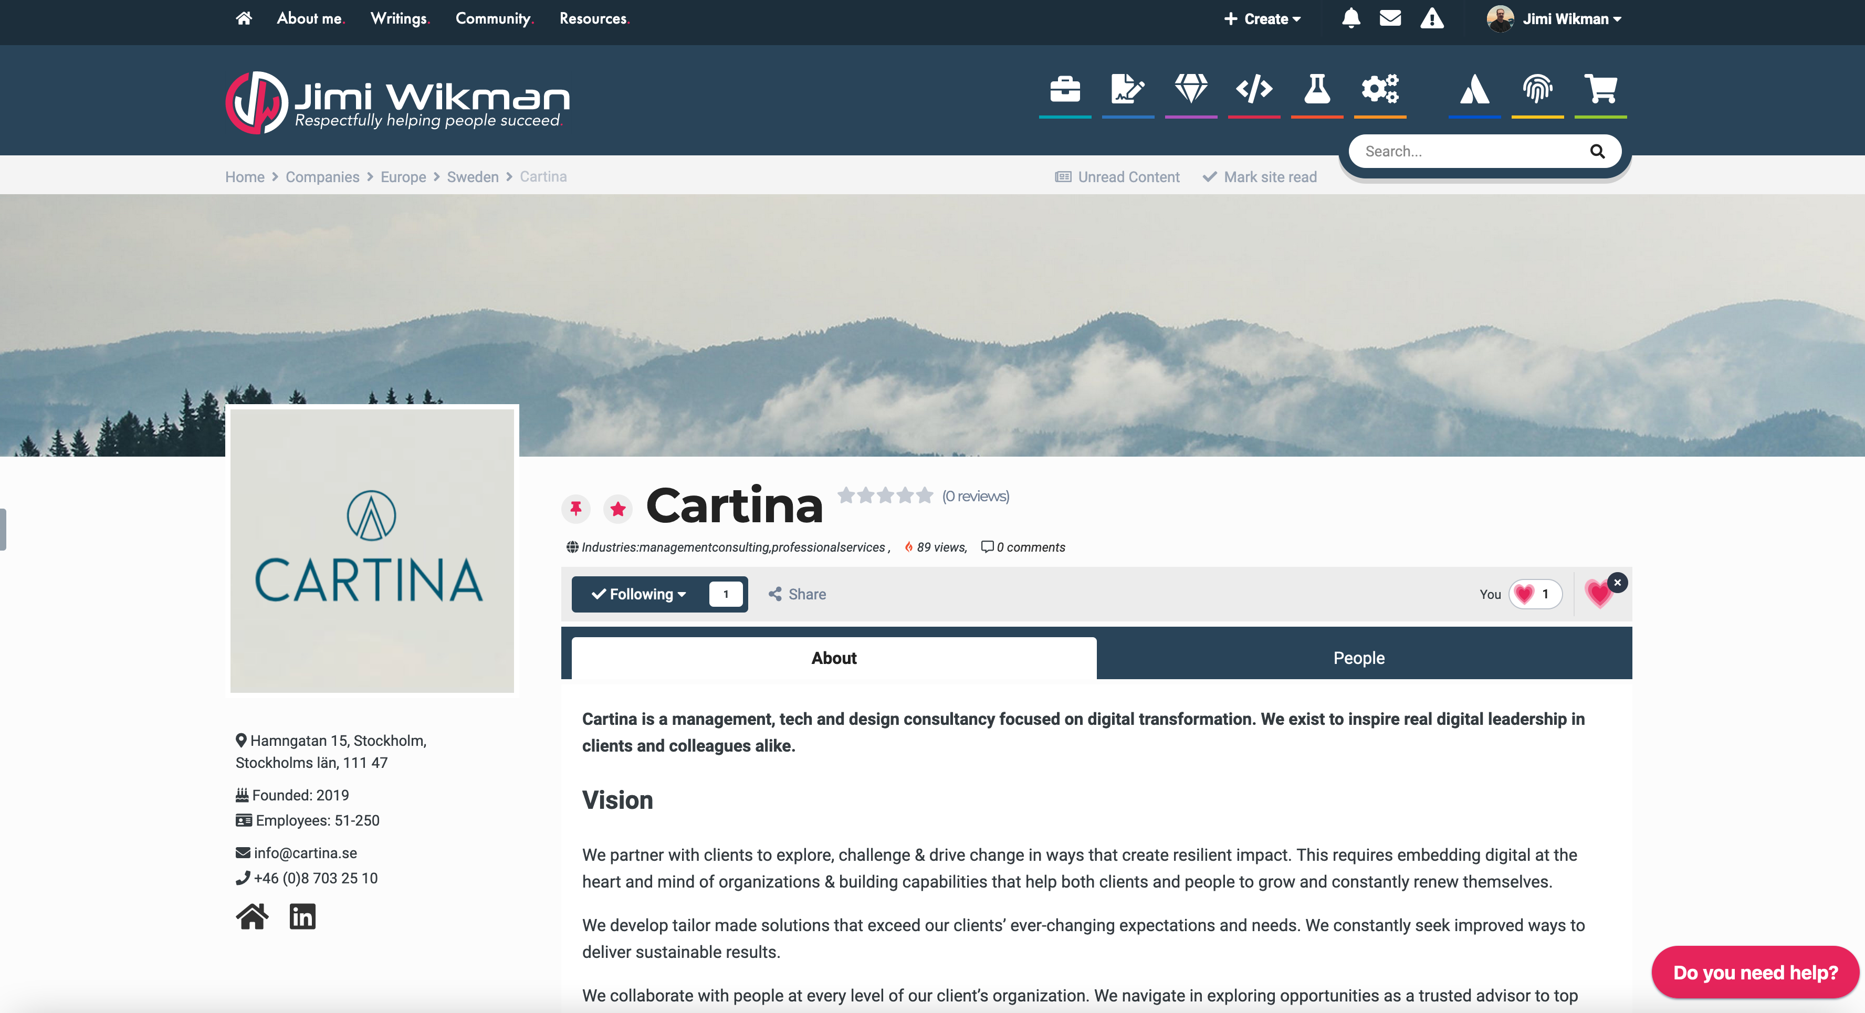This screenshot has width=1865, height=1013.
Task: Click the phone number +46 (0)8 703 25 10
Action: coord(316,879)
